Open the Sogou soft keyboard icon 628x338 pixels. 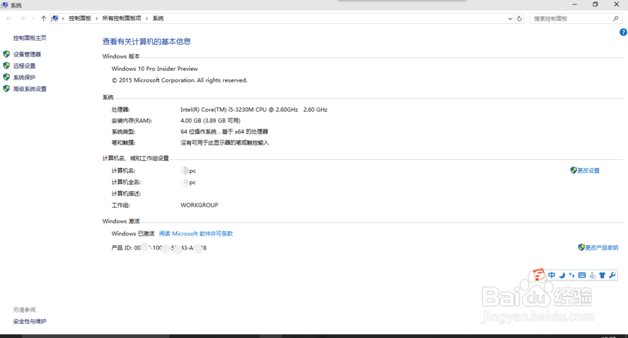582,275
